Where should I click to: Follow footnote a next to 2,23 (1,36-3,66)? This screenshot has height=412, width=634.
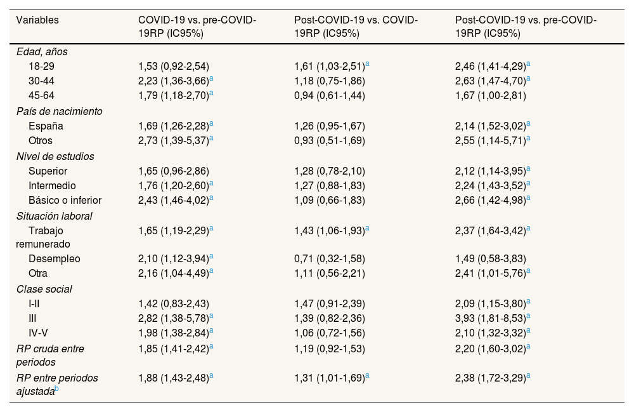tap(211, 79)
